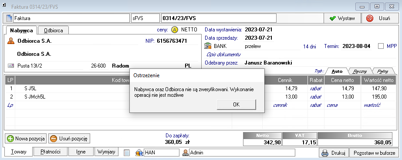
Task: Click the user icon beside Admin field
Action: pyautogui.click(x=186, y=153)
